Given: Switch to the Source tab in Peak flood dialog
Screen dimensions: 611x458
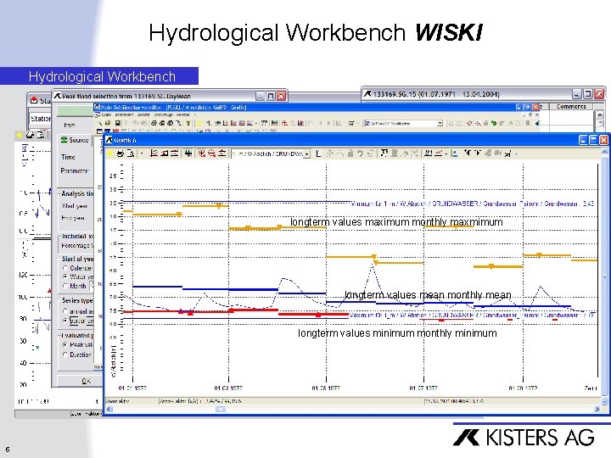Looking at the screenshot, I should click(x=74, y=140).
